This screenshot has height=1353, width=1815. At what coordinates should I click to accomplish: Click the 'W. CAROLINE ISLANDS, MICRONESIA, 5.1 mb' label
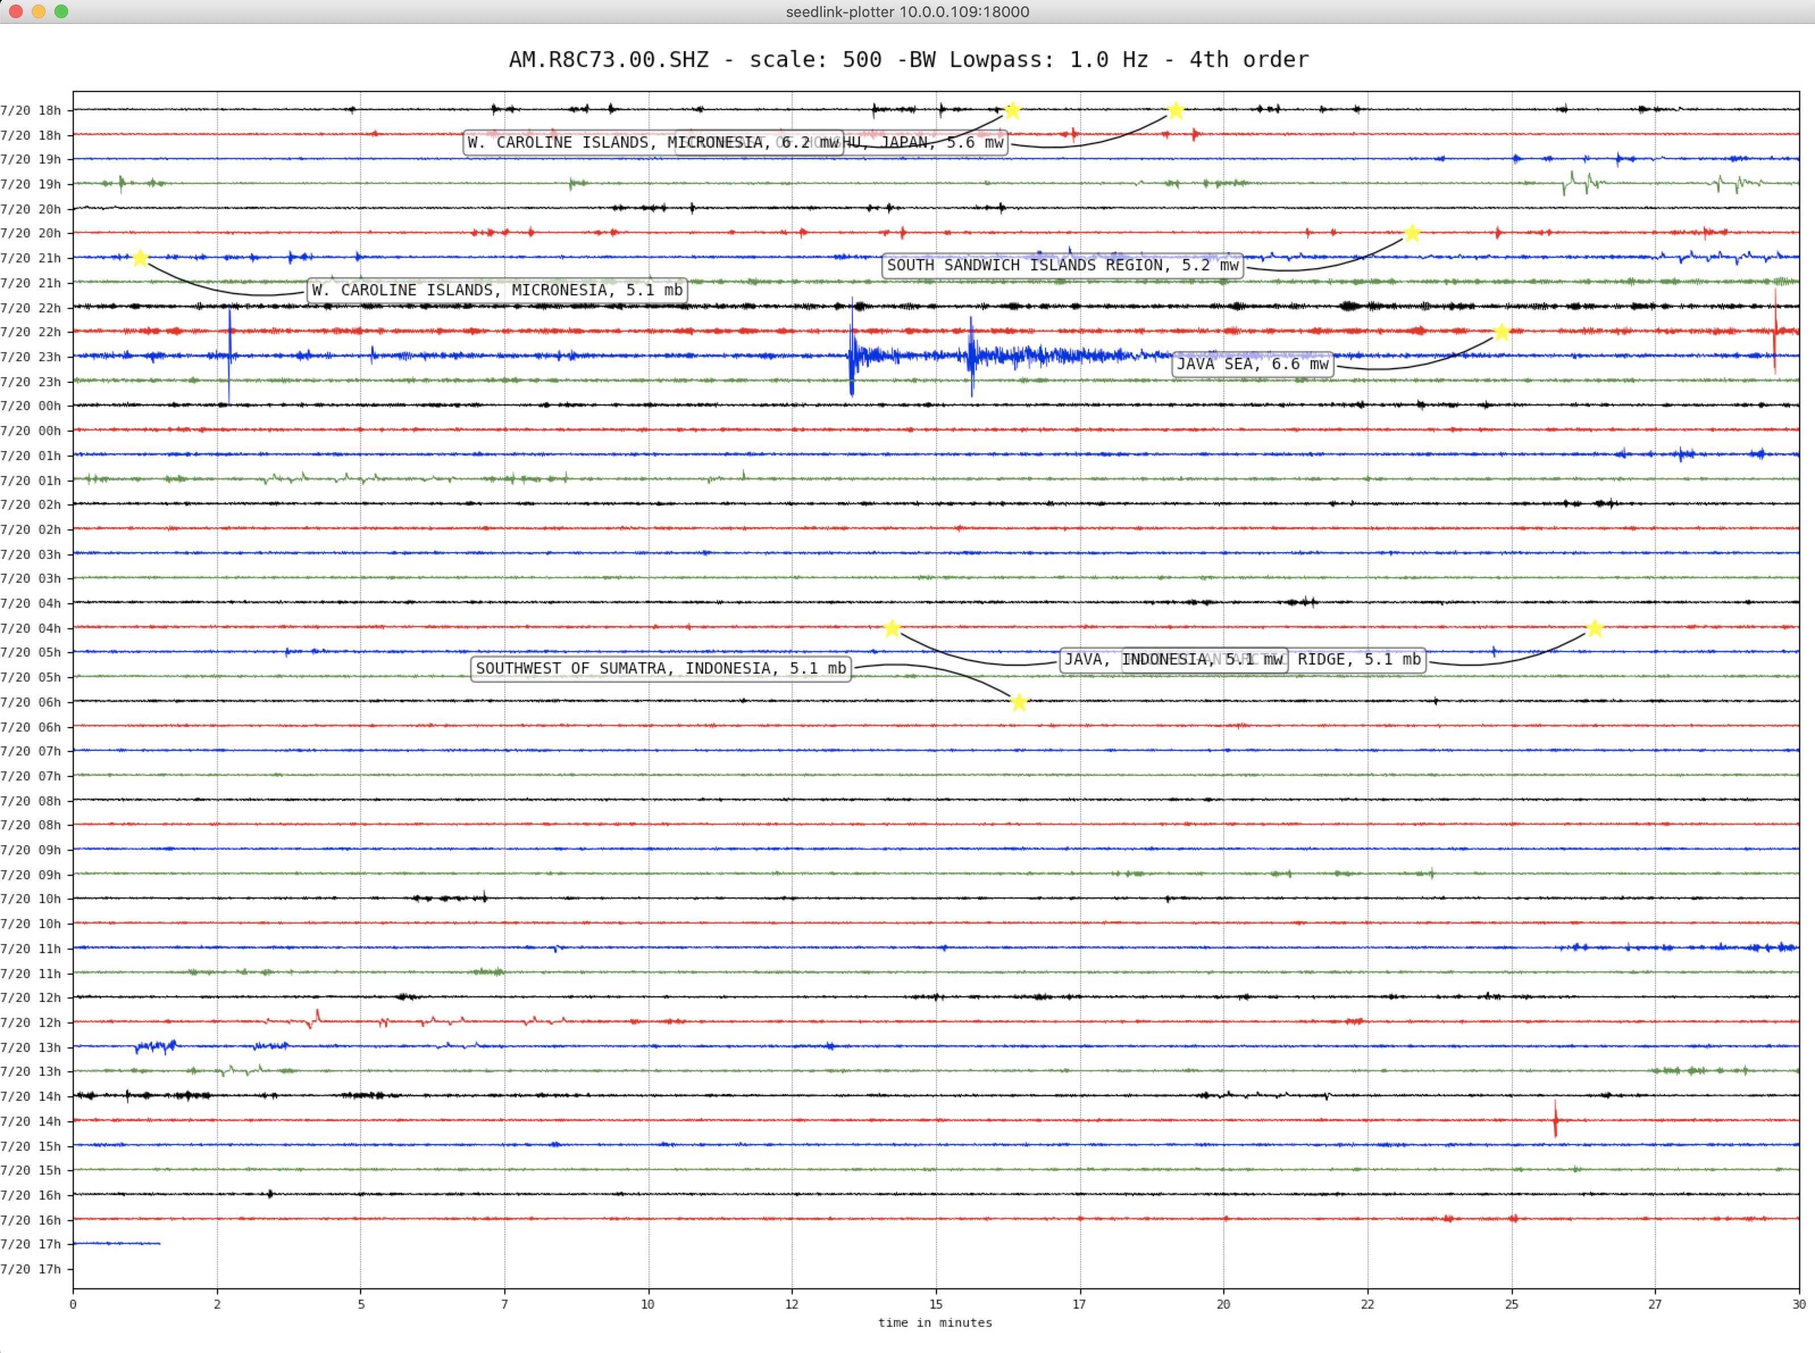point(497,290)
